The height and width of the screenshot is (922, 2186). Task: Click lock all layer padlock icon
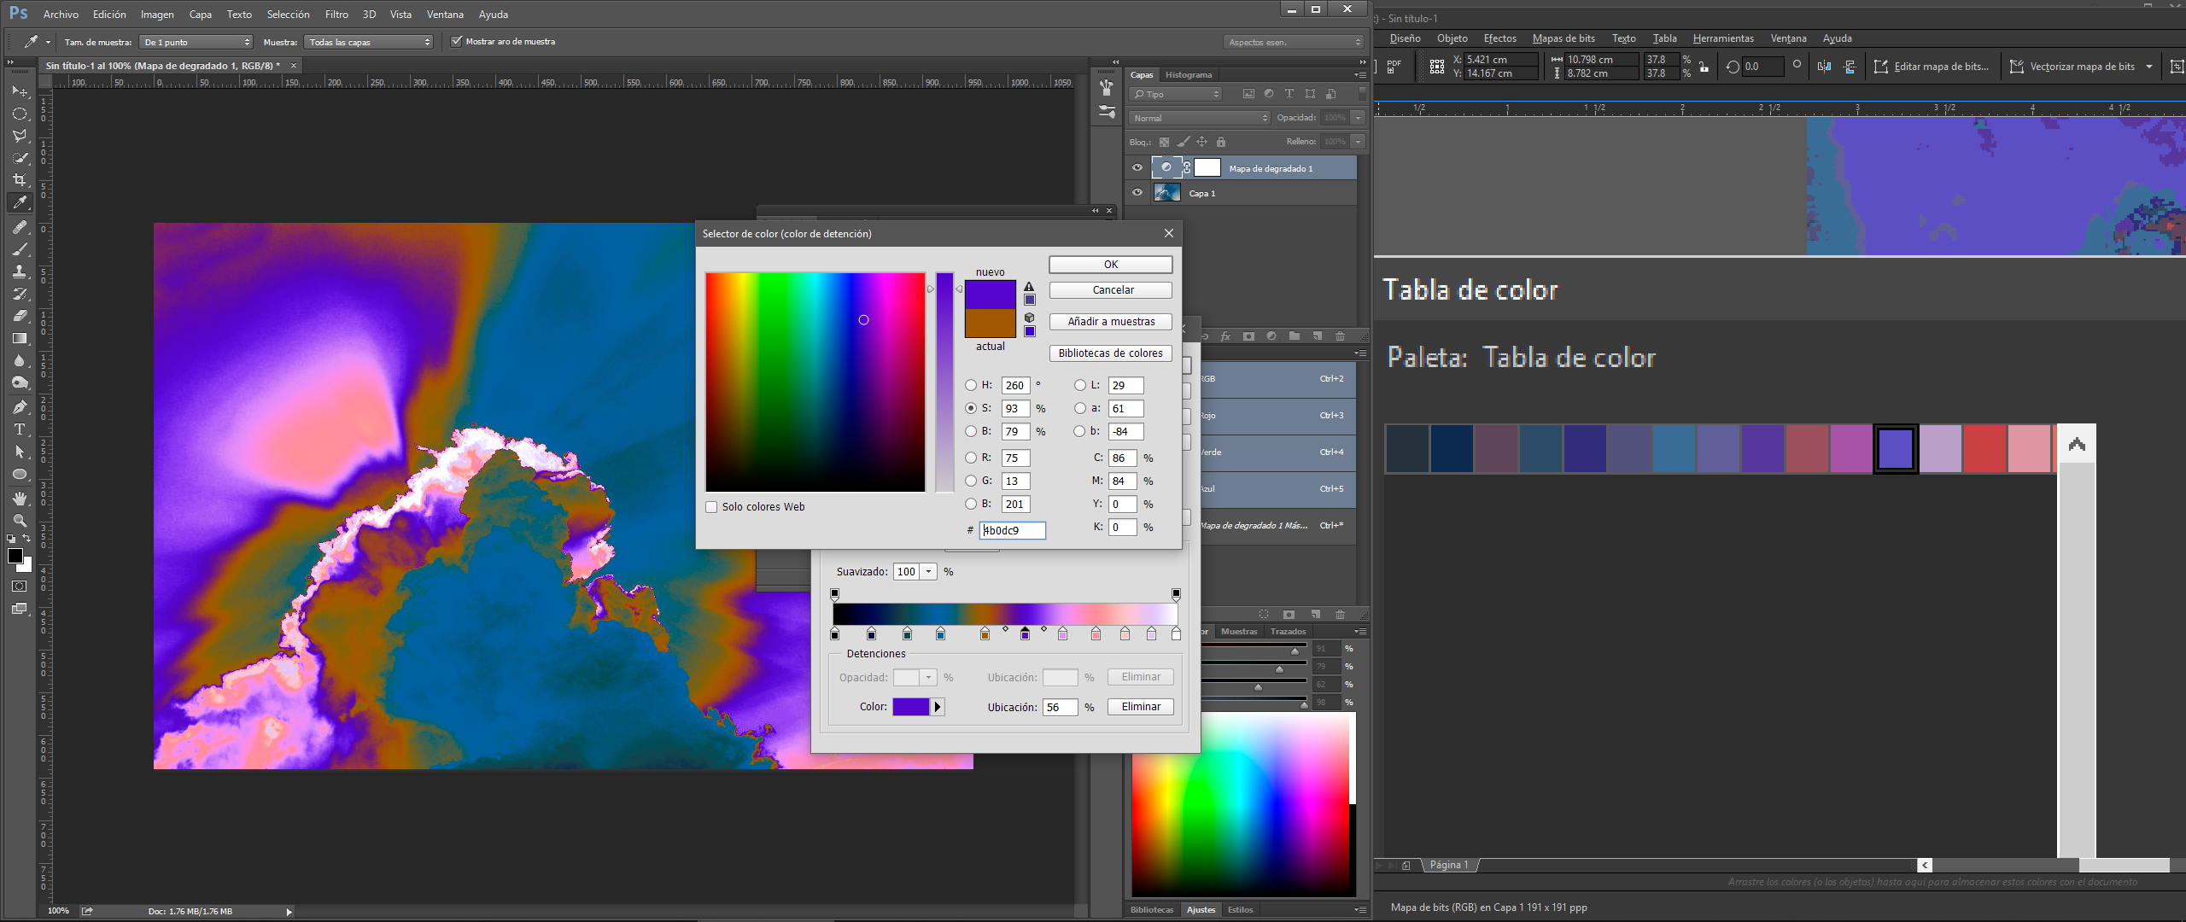point(1221,142)
